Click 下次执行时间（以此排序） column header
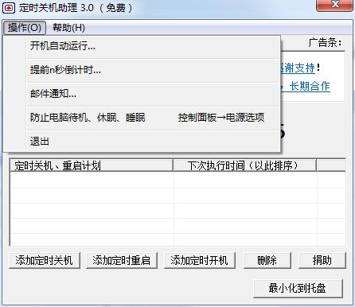This screenshot has height=307, width=355. click(x=244, y=165)
